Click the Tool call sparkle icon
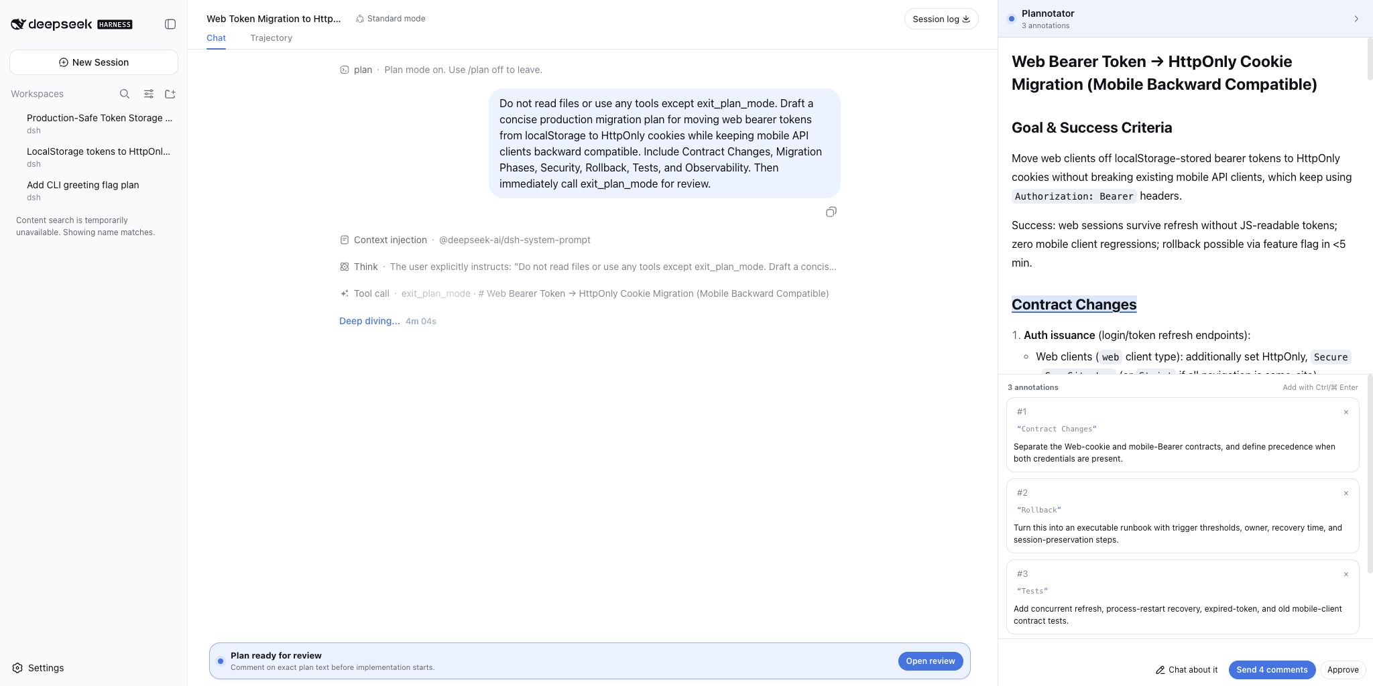This screenshot has width=1373, height=686. [345, 293]
